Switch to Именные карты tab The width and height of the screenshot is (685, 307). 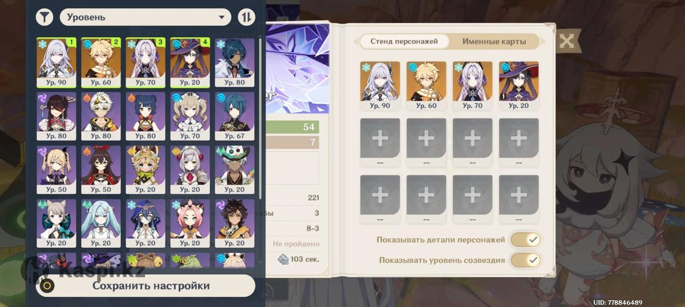[493, 42]
